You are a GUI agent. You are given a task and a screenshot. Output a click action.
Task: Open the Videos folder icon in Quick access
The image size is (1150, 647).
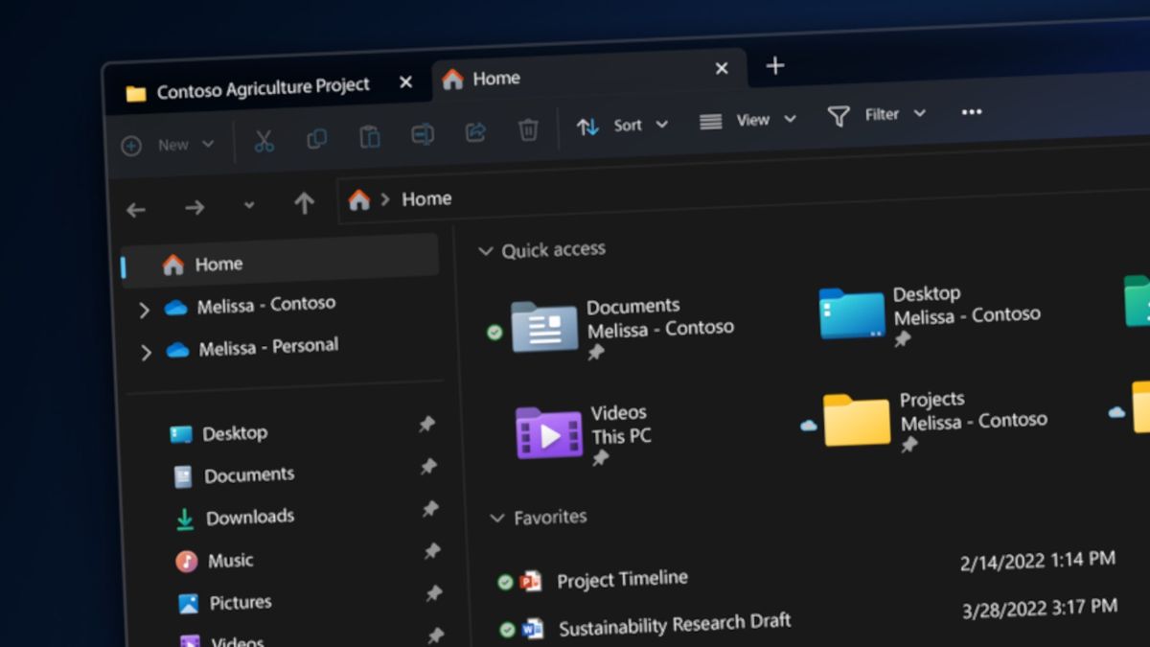tap(549, 433)
